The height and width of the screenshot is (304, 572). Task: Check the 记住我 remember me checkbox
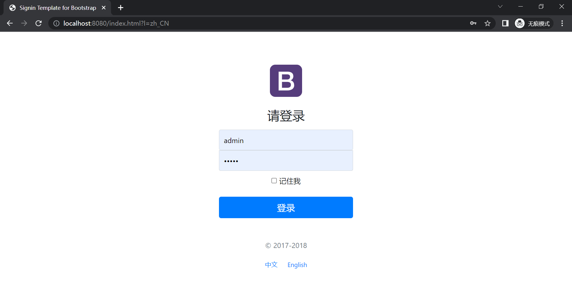pos(274,181)
